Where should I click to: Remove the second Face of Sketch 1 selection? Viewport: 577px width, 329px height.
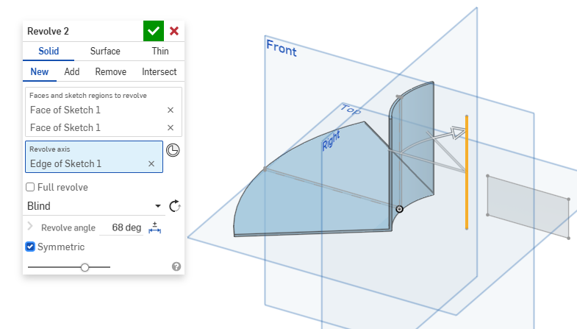171,127
